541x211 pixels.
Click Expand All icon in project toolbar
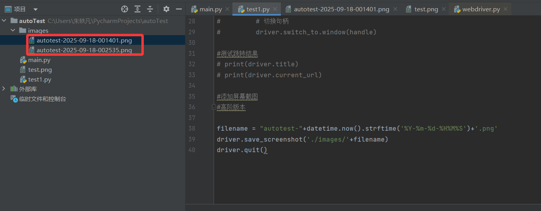[x=137, y=9]
